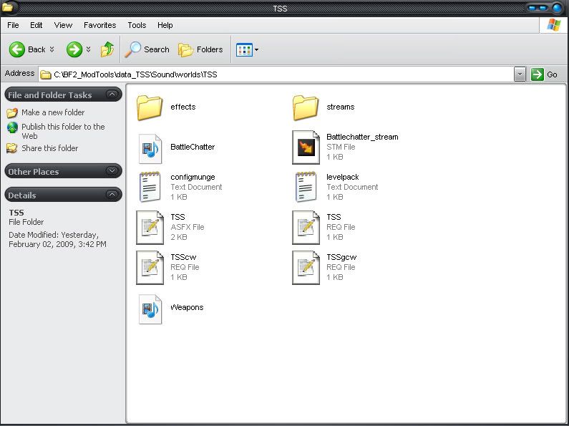Go up one folder level icon

click(107, 49)
